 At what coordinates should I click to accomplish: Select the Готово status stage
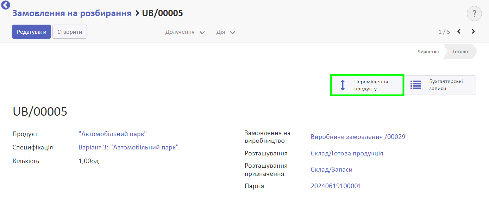click(460, 52)
